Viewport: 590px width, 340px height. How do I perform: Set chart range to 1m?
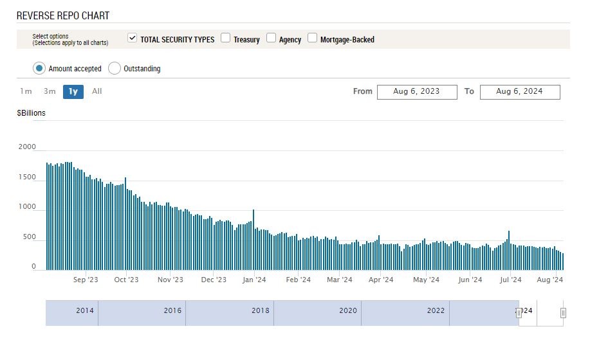(26, 91)
